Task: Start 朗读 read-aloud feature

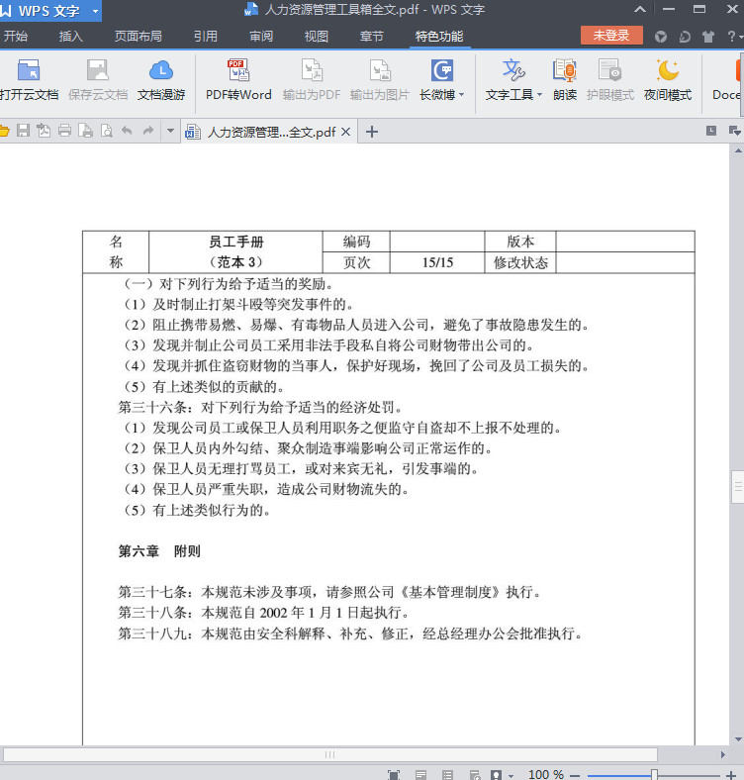Action: [x=565, y=79]
